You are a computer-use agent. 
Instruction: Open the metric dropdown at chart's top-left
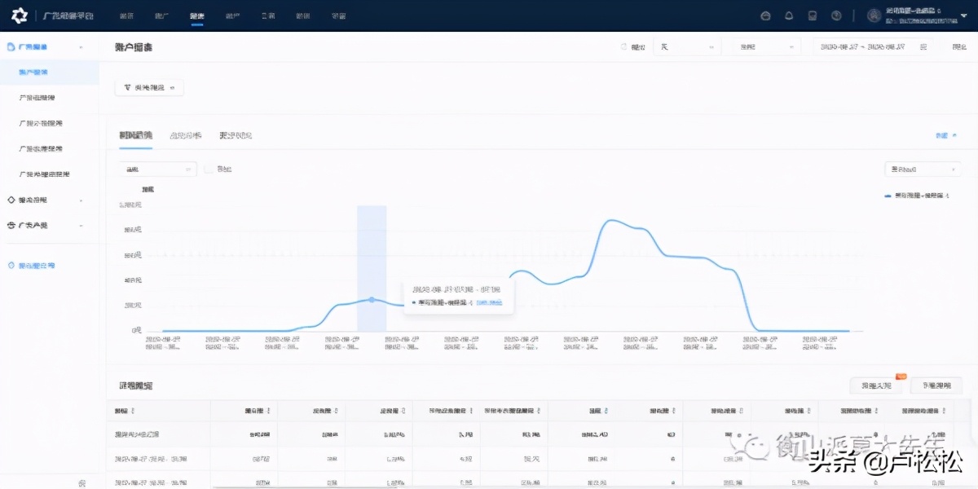click(156, 170)
